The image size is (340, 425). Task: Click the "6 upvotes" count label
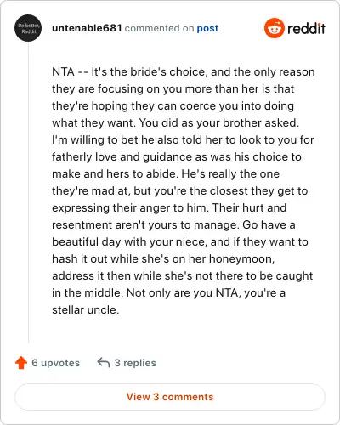[x=56, y=363]
